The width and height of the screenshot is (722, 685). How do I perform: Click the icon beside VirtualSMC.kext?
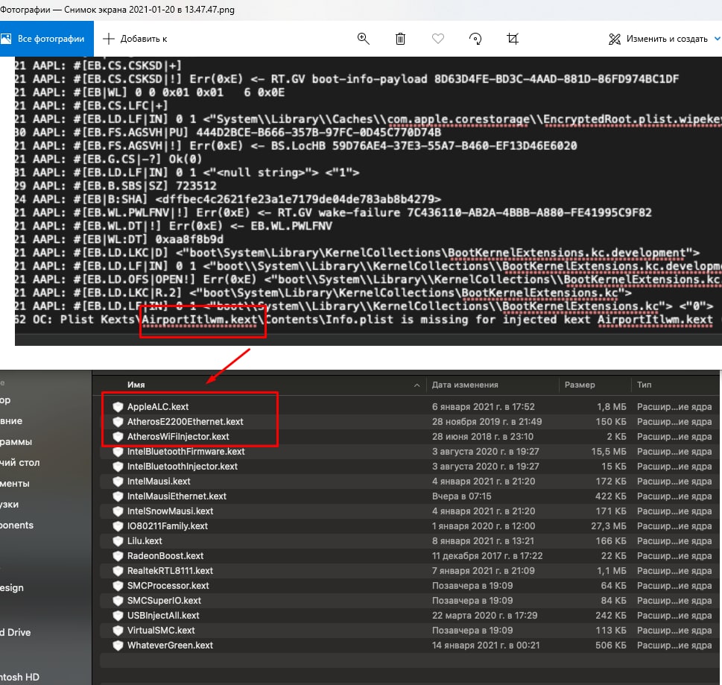coord(118,630)
